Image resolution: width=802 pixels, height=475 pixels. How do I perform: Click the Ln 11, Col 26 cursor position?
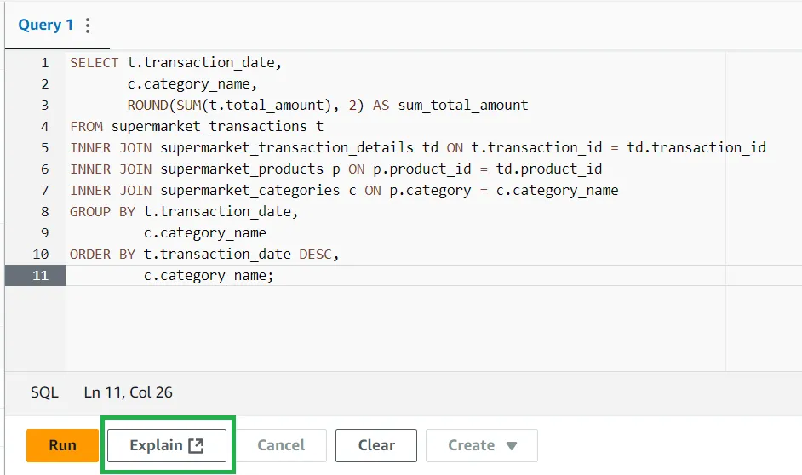(x=128, y=392)
